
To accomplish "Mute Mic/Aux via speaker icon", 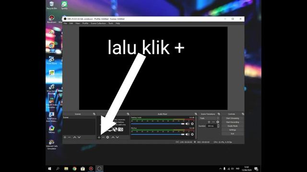I will 188,134.
